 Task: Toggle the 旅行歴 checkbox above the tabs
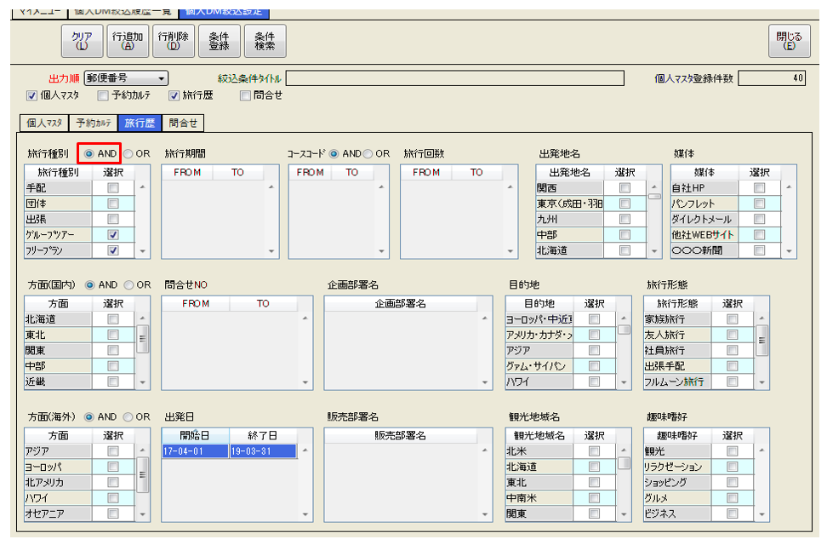coord(174,95)
